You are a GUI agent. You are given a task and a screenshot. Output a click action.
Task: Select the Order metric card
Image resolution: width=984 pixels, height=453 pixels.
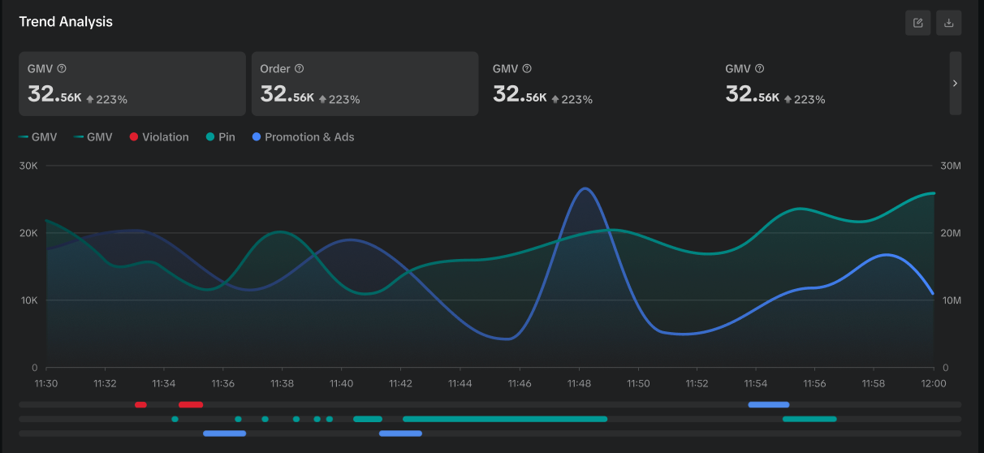[x=365, y=84]
